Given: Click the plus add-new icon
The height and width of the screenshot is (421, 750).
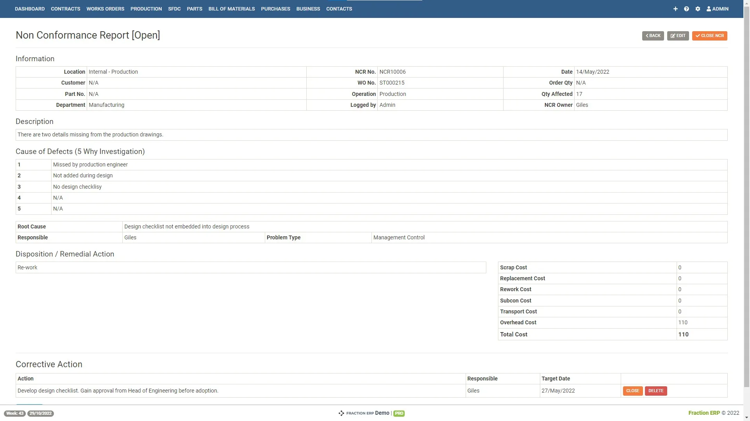Looking at the screenshot, I should (x=675, y=9).
